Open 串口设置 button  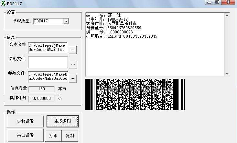[26, 136]
